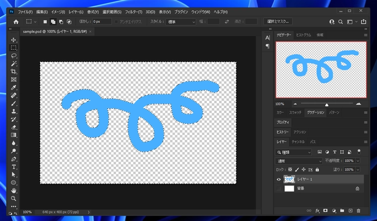Select the Frame tool

pyautogui.click(x=13, y=79)
